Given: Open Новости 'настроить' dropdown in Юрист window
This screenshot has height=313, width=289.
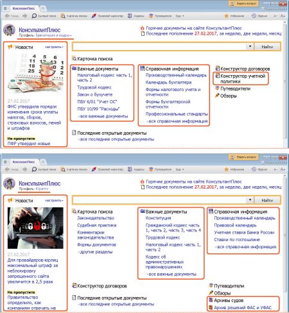Looking at the screenshot, I should [x=54, y=201].
